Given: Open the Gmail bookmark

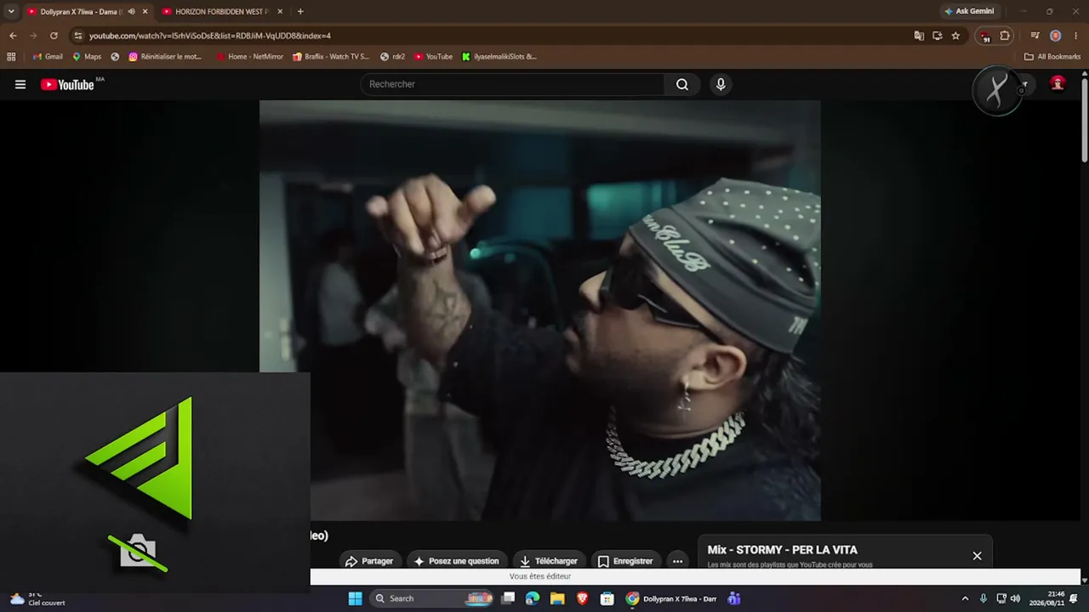Looking at the screenshot, I should 48,57.
